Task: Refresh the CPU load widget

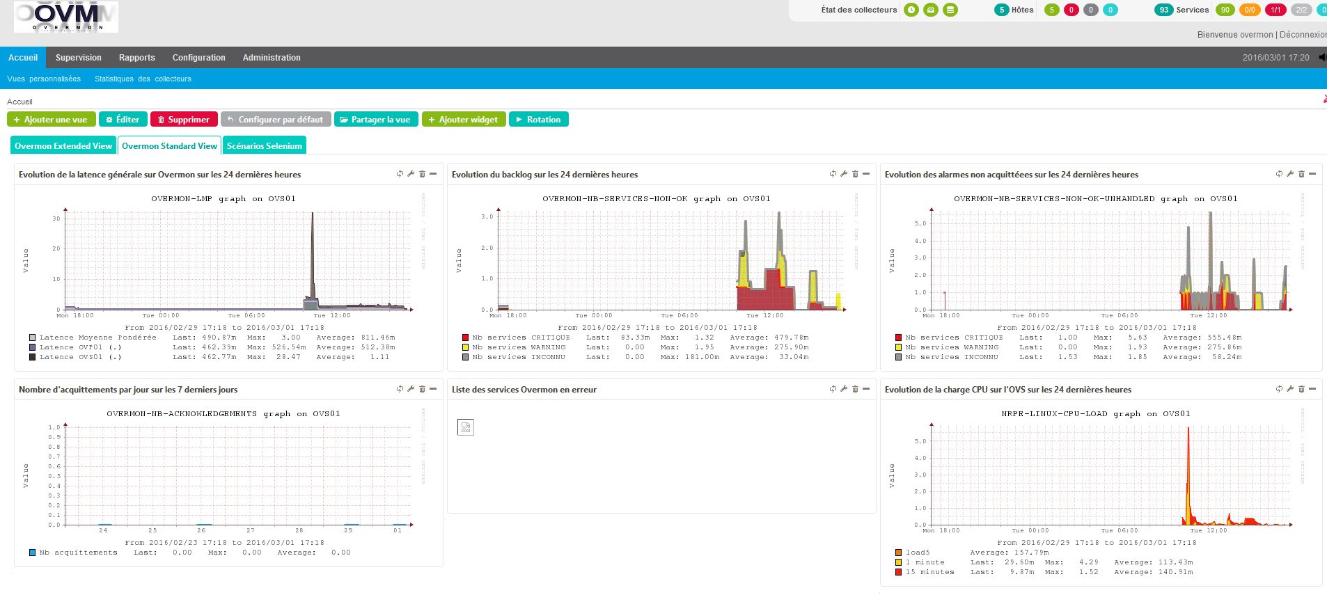Action: [1279, 389]
